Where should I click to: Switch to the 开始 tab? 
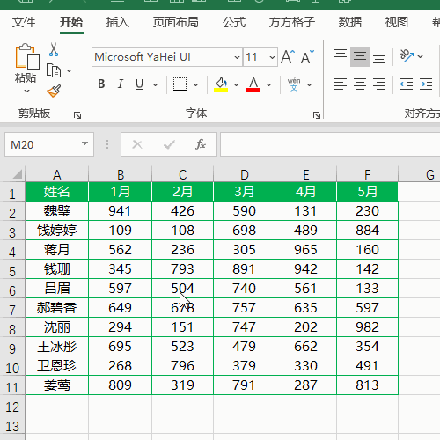tap(71, 22)
